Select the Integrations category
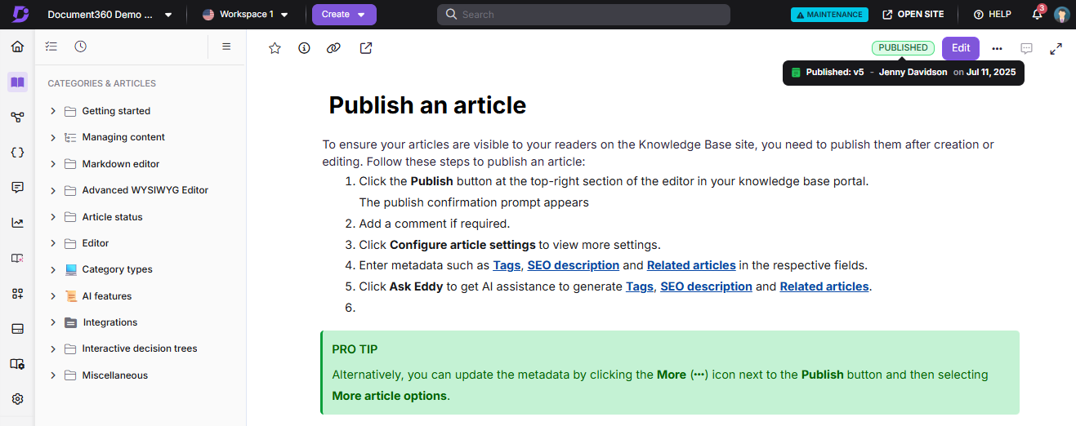This screenshot has height=426, width=1076. pos(110,322)
